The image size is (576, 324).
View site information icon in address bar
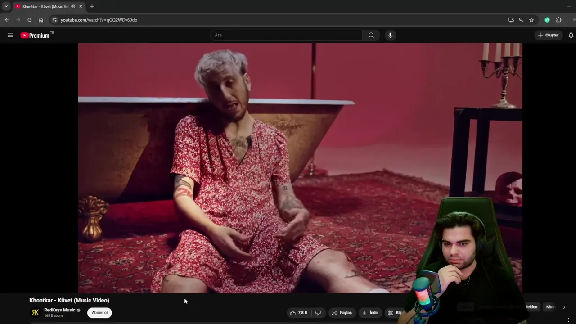coord(54,20)
